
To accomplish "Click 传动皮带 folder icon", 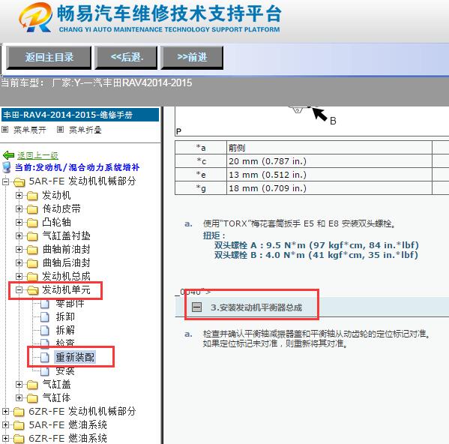I will (32, 209).
